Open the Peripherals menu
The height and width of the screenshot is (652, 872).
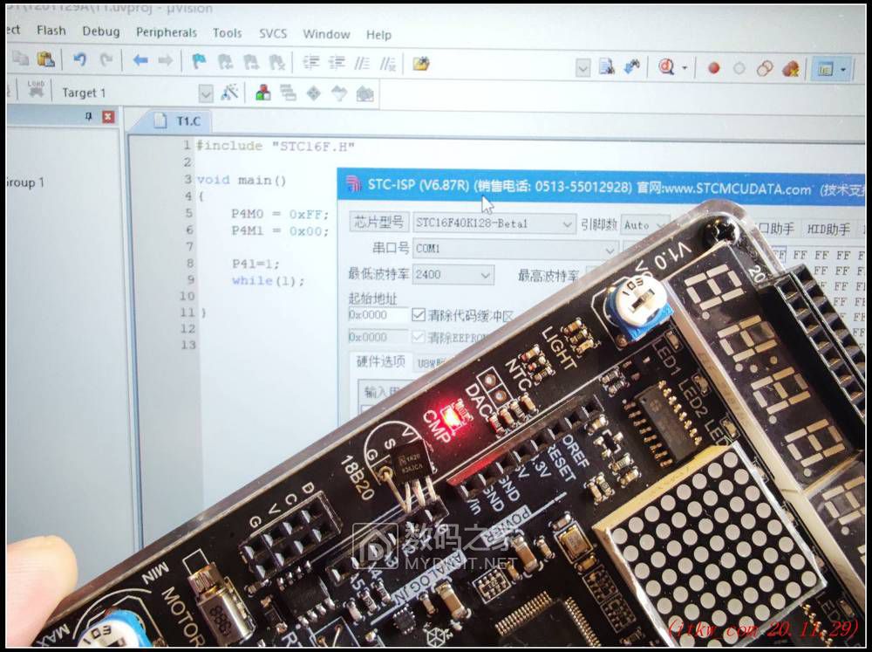point(167,33)
